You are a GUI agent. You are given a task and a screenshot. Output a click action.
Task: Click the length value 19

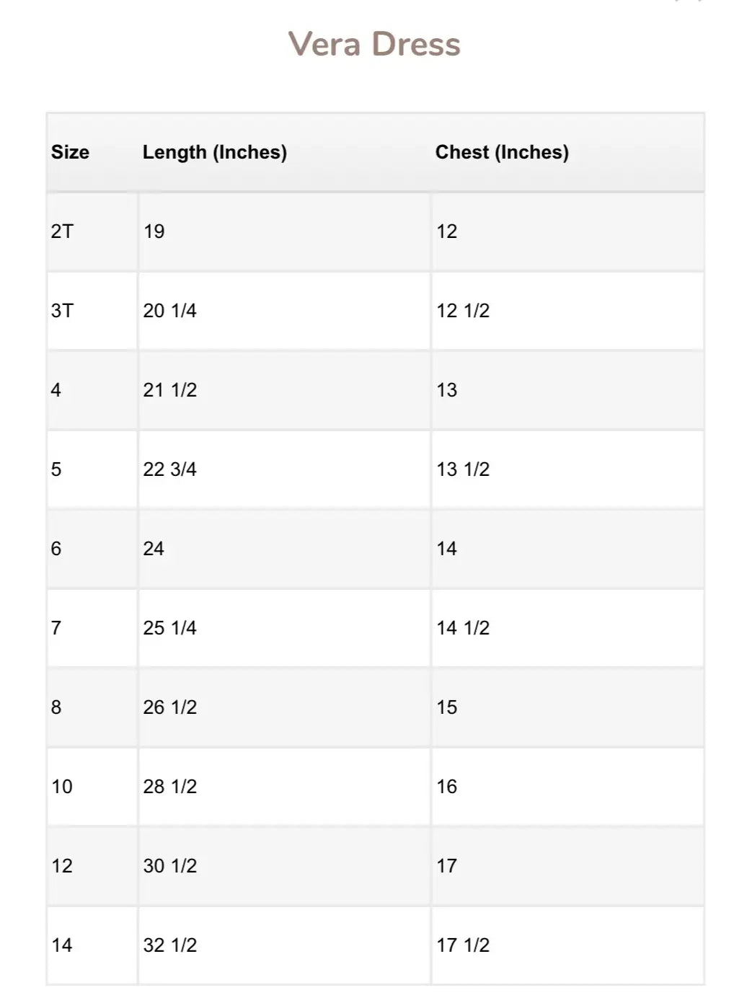point(154,231)
